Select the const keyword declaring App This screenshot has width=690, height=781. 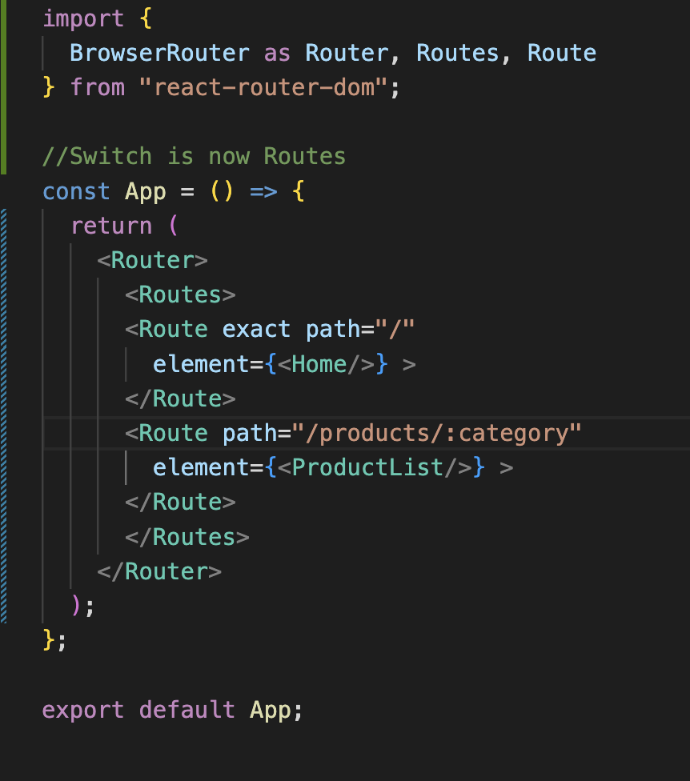pos(75,190)
